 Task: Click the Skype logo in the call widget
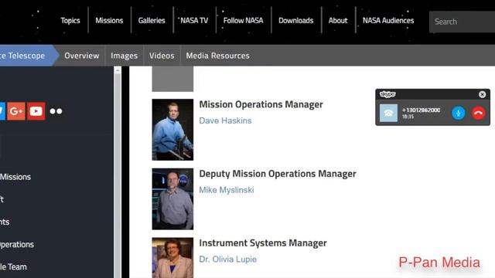click(x=387, y=94)
